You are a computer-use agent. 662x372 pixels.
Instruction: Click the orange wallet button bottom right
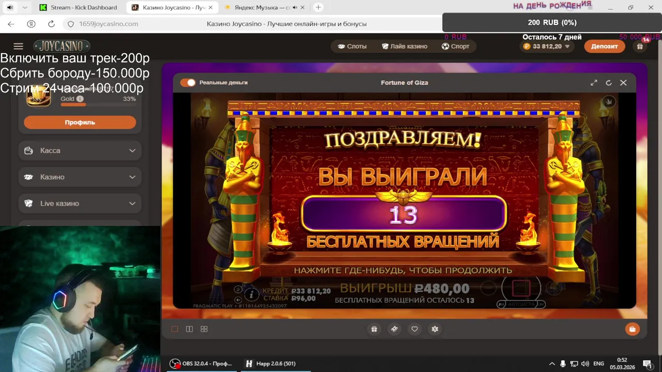632,329
